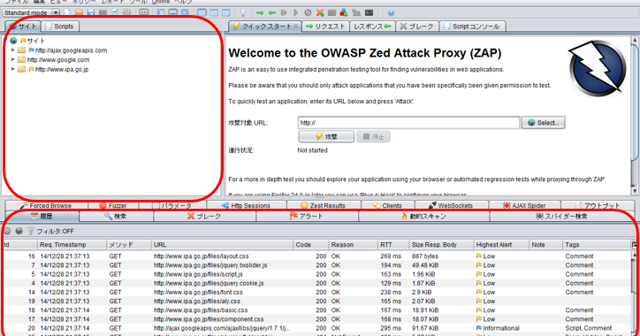
Task: Click the grey Step toolbar icon
Action: point(284,12)
